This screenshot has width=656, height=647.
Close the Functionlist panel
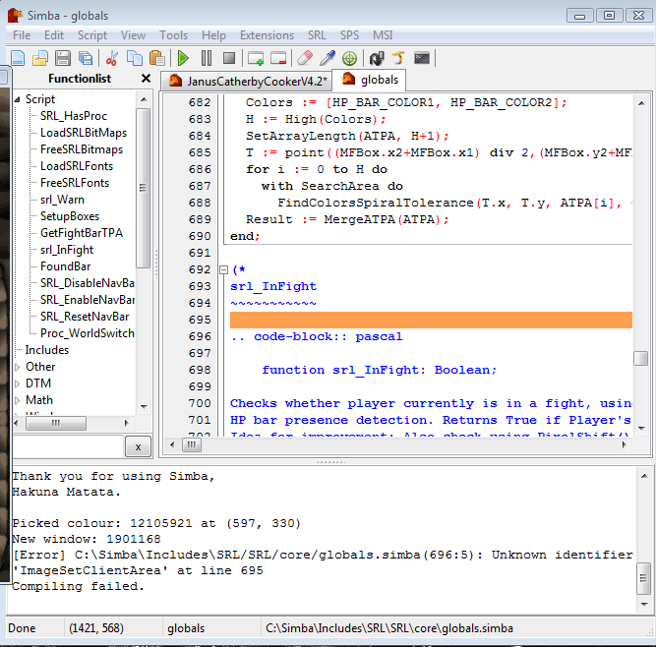146,79
